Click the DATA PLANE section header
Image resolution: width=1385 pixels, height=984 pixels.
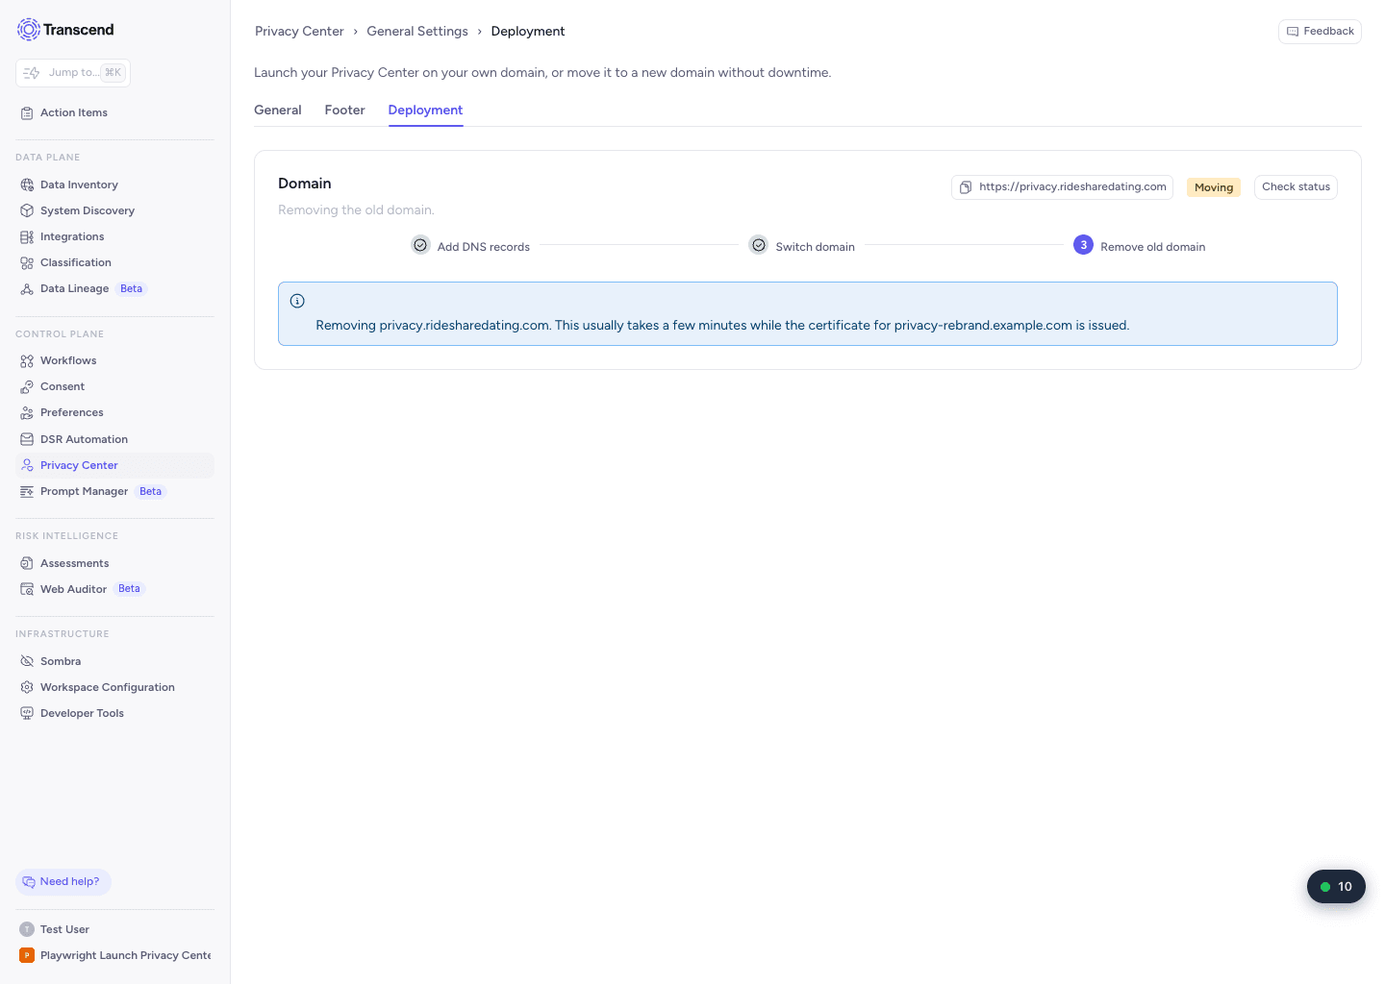coord(48,158)
